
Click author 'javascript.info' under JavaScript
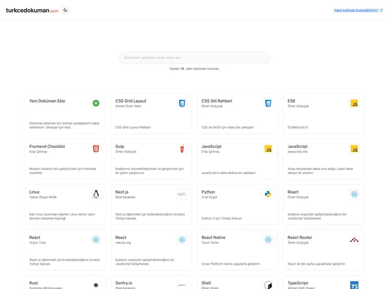pyautogui.click(x=297, y=152)
